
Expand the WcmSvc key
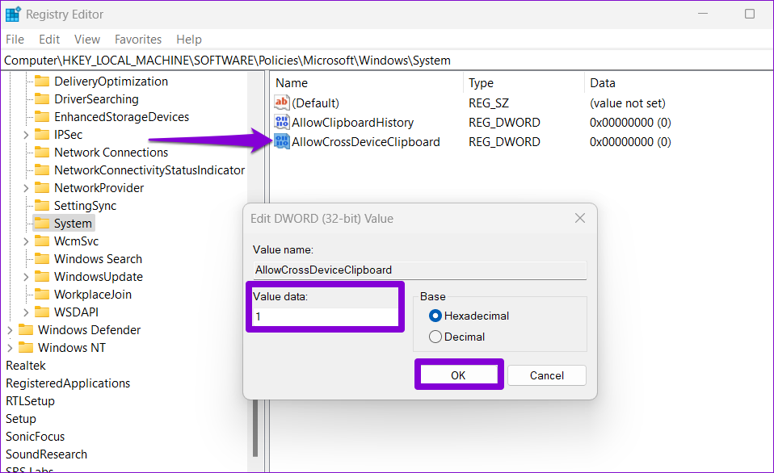point(26,241)
